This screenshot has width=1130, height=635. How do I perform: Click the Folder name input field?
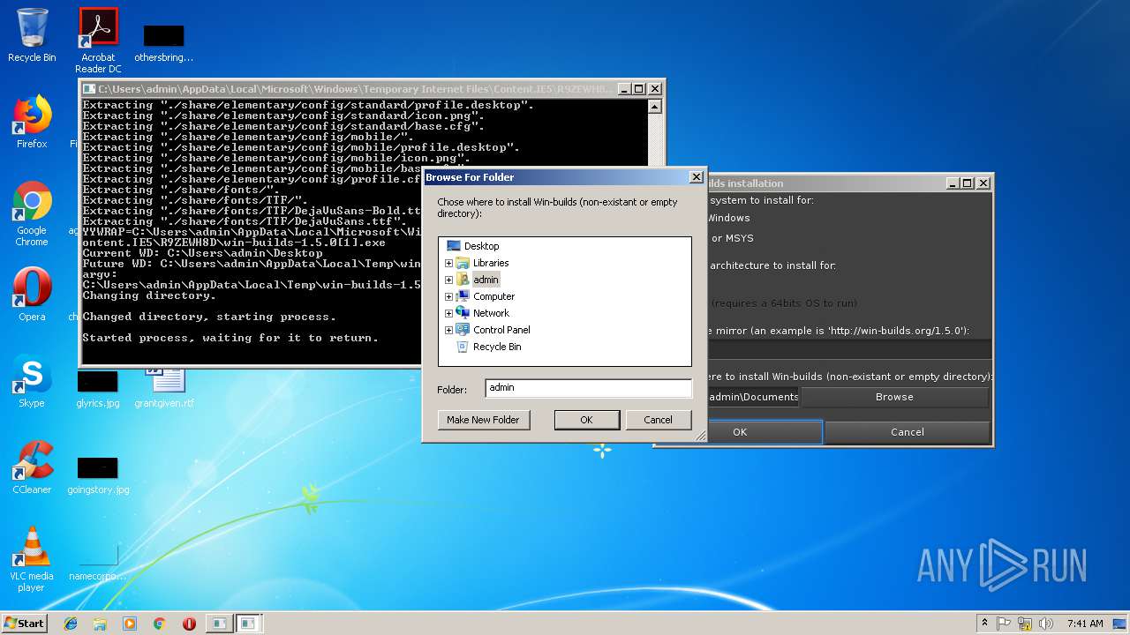click(x=588, y=388)
